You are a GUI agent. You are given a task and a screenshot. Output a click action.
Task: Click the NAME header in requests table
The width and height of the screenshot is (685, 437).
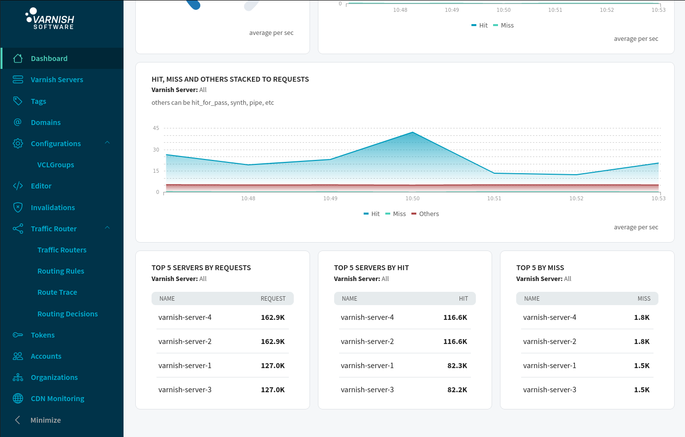167,299
